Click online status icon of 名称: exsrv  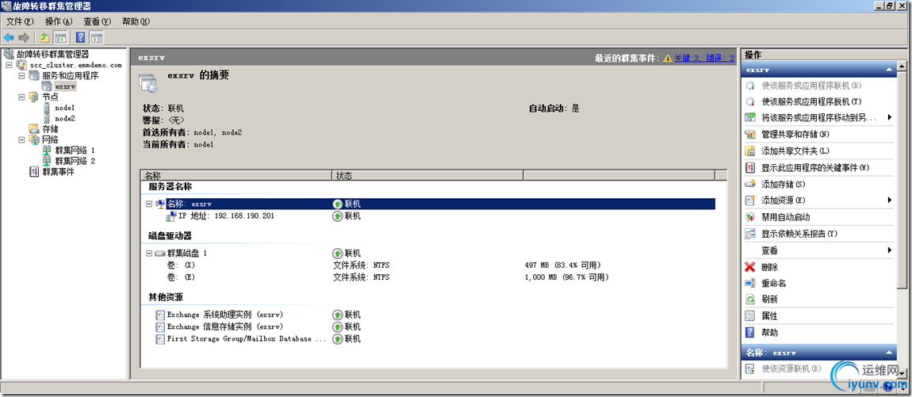[337, 204]
